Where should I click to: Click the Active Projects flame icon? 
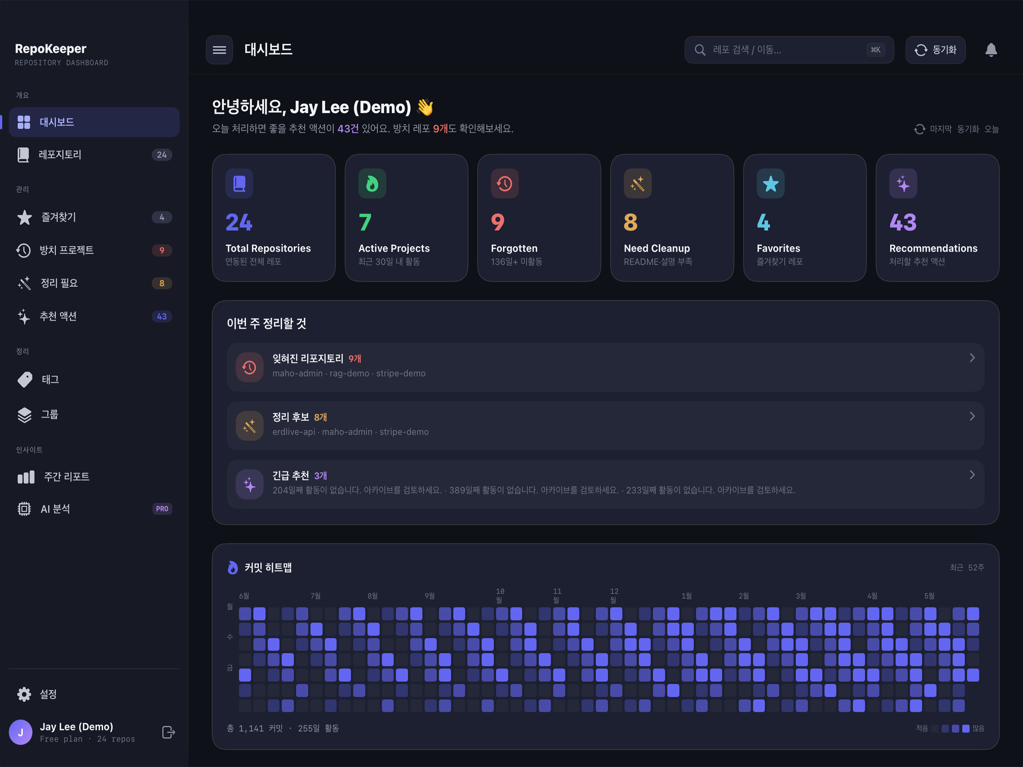[x=372, y=184]
